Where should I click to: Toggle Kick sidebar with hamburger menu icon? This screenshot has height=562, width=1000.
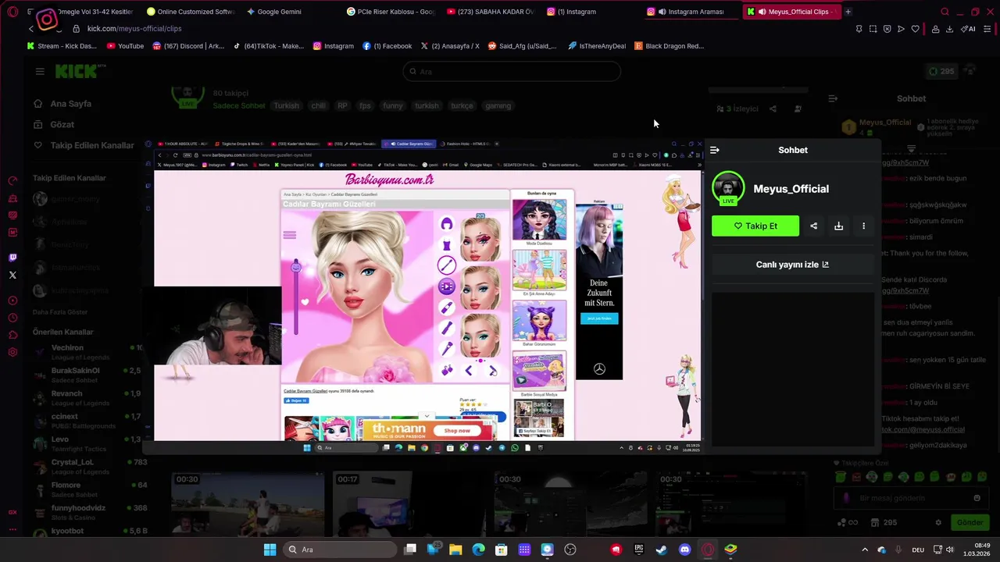[40, 71]
